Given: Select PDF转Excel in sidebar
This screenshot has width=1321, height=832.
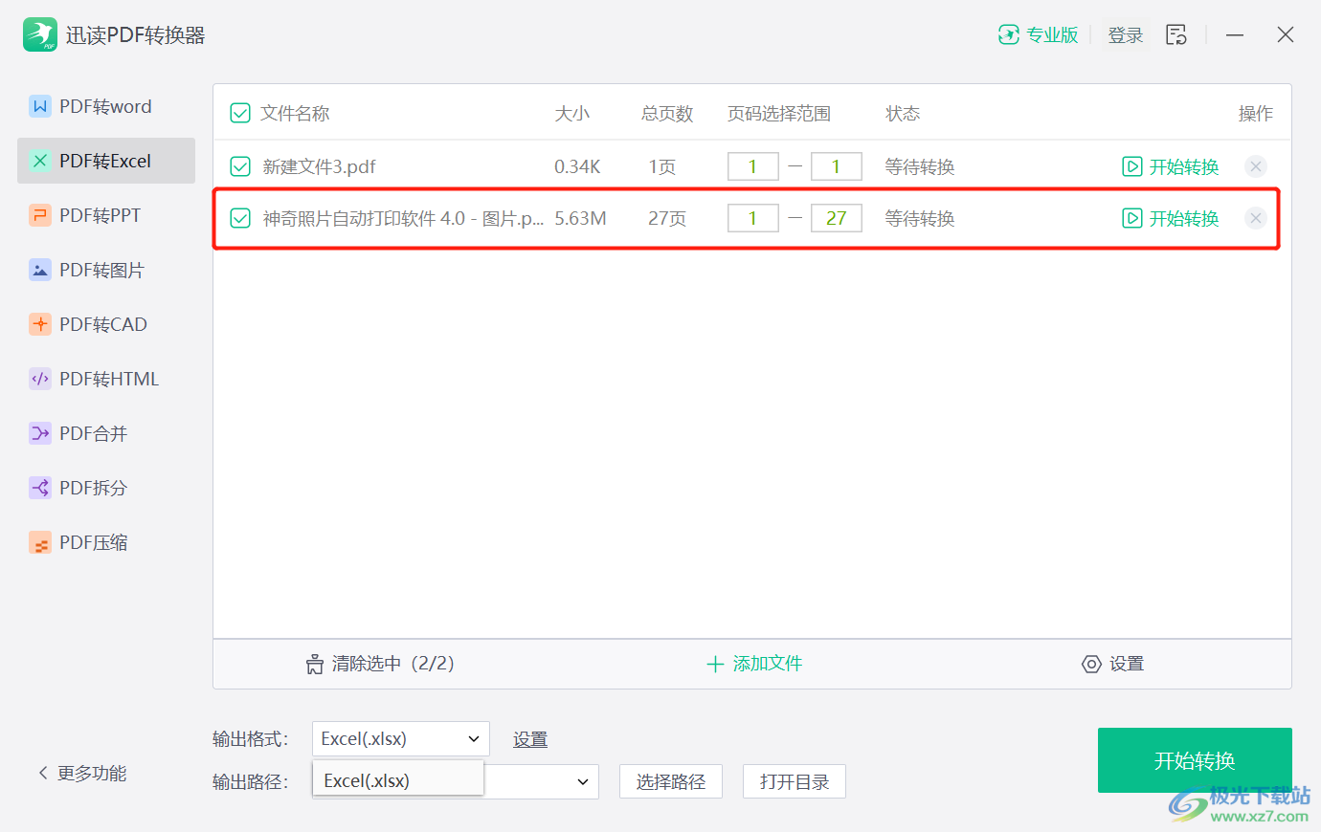Looking at the screenshot, I should pos(106,161).
